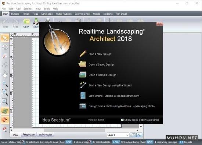Click the horizontal scrollbar right arrow

tap(137, 130)
